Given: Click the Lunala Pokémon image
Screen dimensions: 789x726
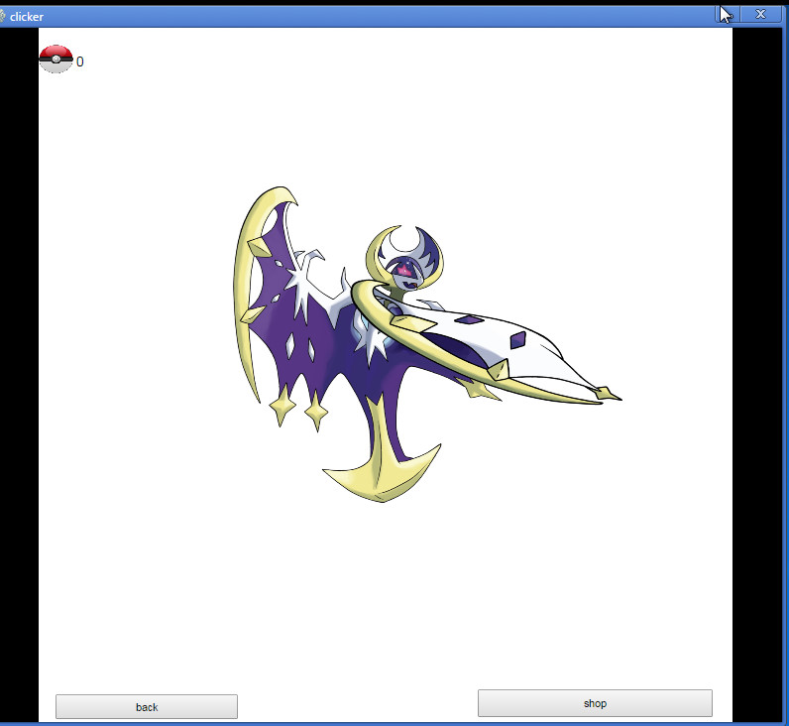Looking at the screenshot, I should coord(426,344).
